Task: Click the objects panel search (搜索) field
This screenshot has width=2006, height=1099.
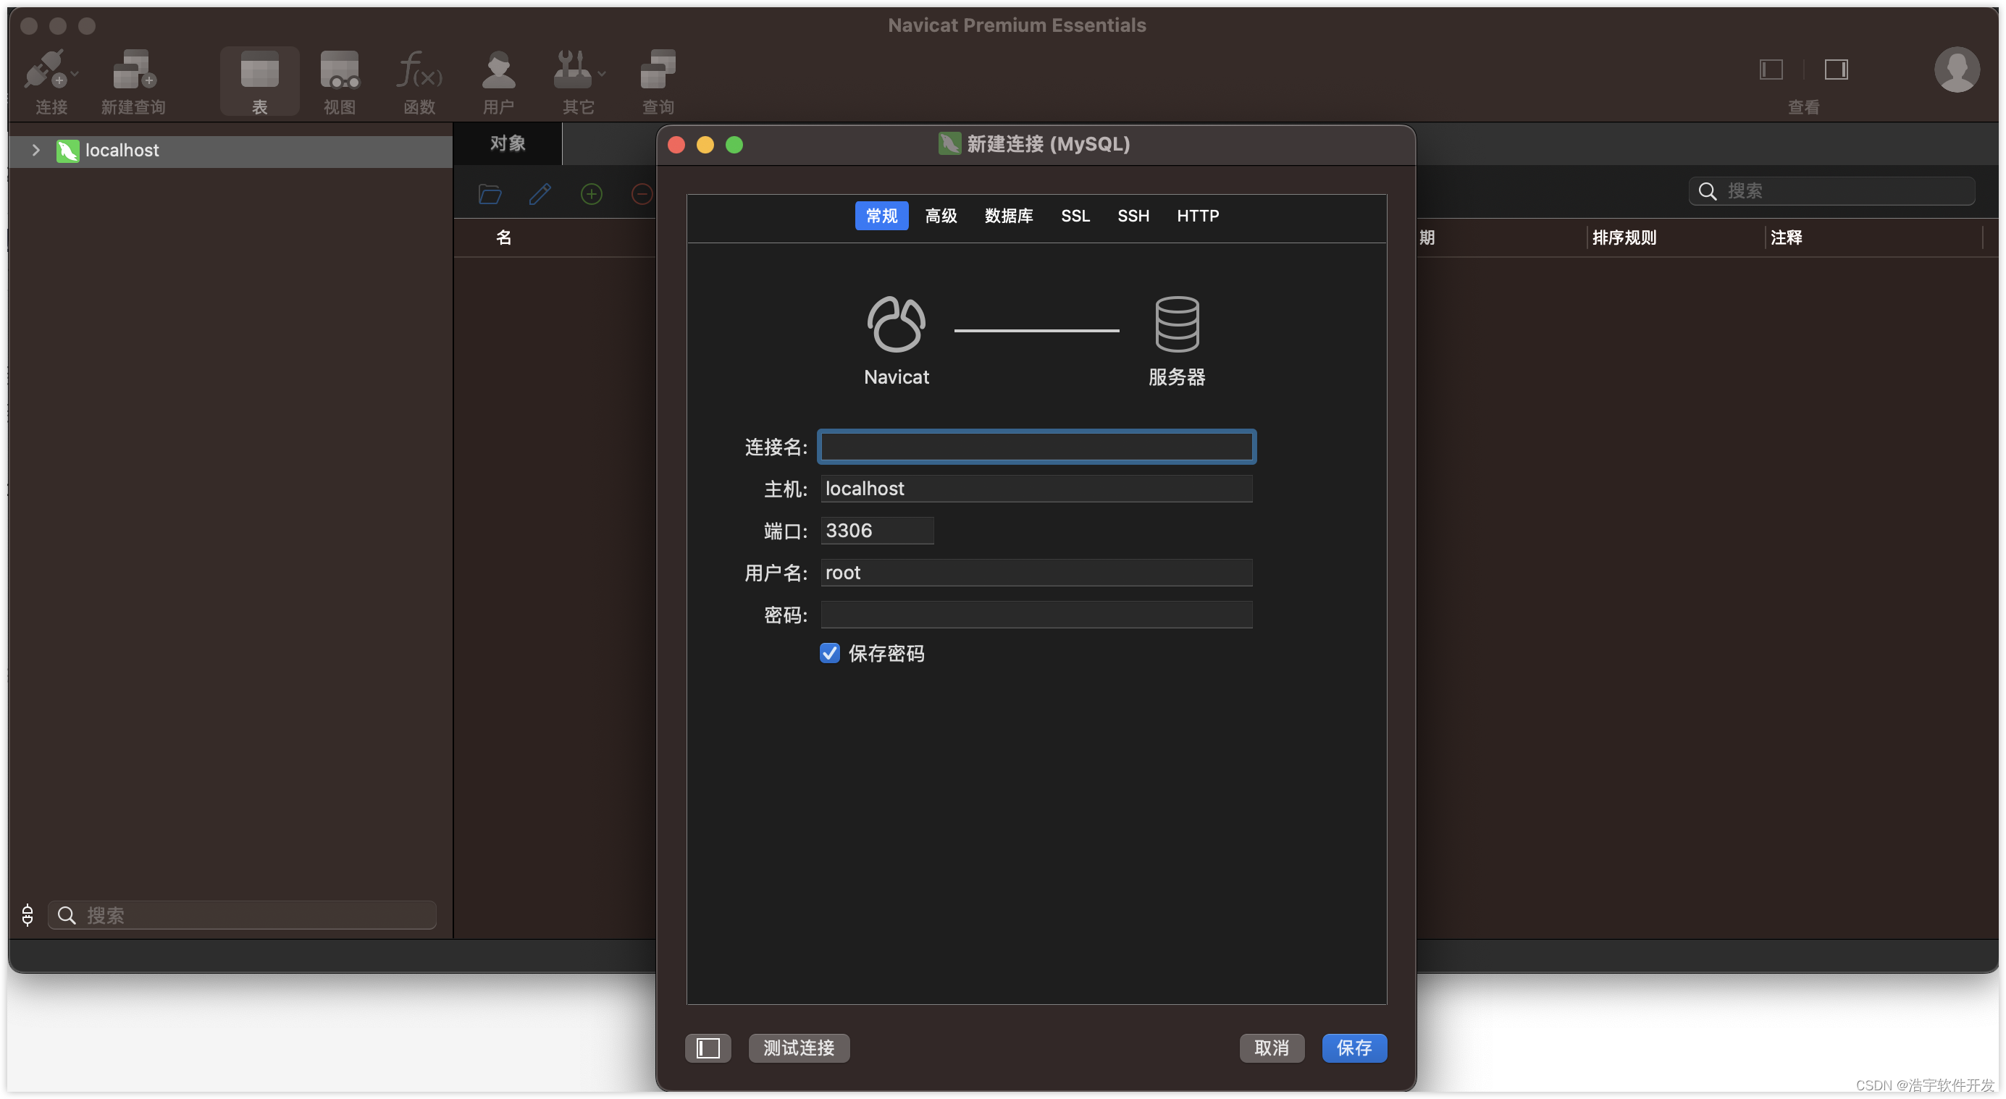Action: 1831,191
